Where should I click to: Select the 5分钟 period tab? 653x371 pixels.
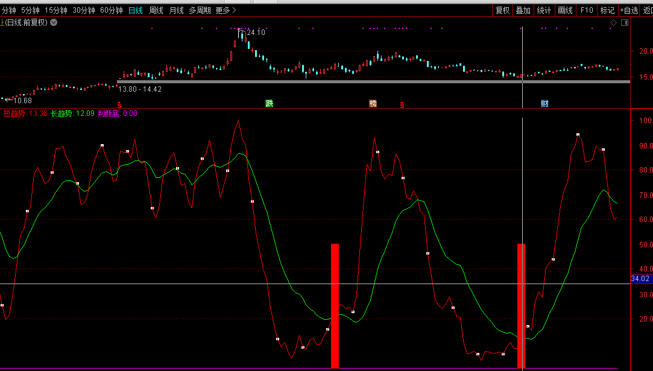[30, 10]
